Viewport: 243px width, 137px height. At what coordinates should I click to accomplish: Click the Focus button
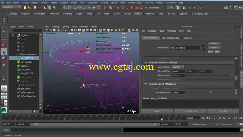(x=214, y=43)
